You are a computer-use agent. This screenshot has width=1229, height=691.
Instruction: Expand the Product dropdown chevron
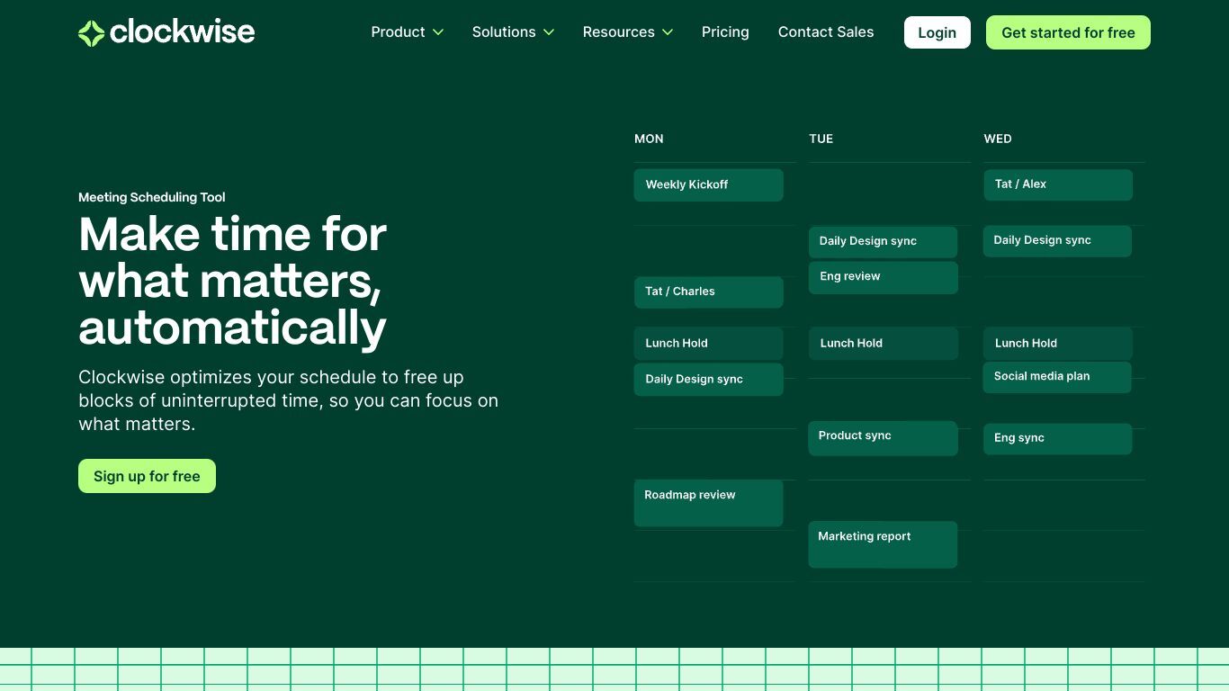438,32
